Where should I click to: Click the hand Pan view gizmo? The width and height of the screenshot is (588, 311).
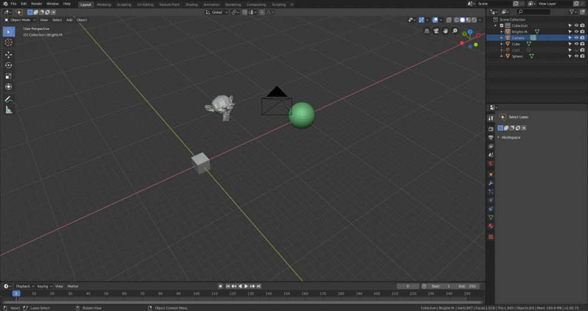pos(446,31)
